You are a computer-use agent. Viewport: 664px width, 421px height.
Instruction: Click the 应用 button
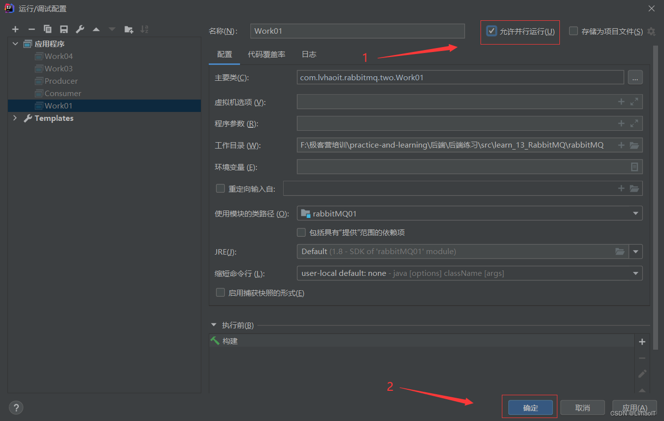point(635,408)
